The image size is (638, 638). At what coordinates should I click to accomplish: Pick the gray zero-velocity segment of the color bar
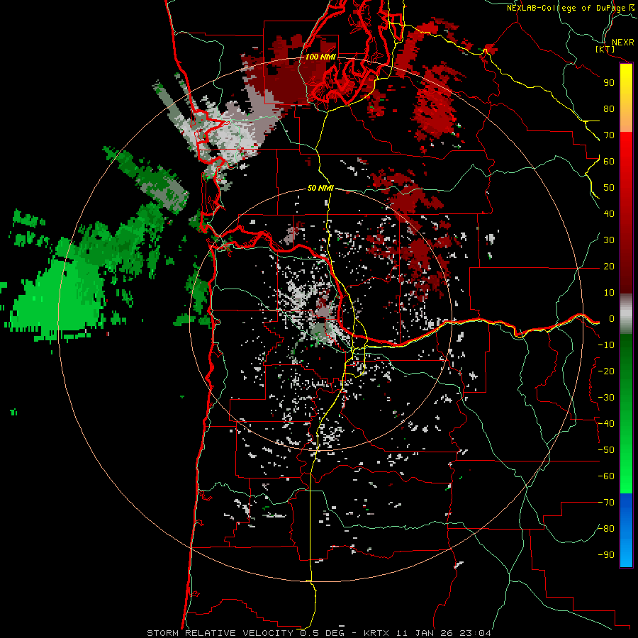pyautogui.click(x=626, y=314)
